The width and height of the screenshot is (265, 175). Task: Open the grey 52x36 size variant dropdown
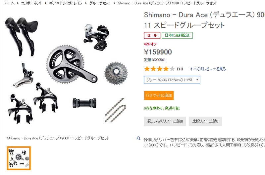[172, 80]
